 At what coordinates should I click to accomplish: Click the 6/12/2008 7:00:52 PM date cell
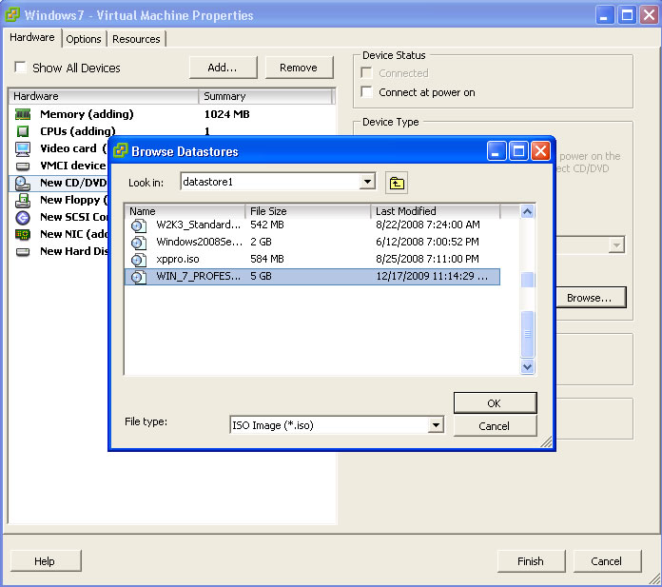[427, 242]
